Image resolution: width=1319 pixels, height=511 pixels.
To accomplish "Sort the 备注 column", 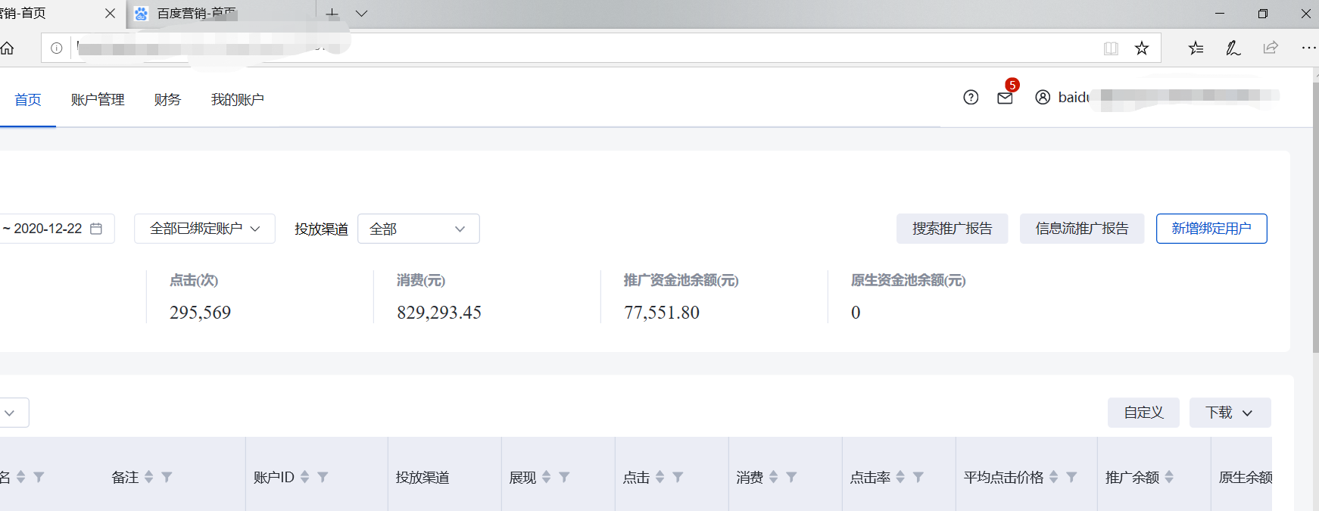I will (149, 477).
